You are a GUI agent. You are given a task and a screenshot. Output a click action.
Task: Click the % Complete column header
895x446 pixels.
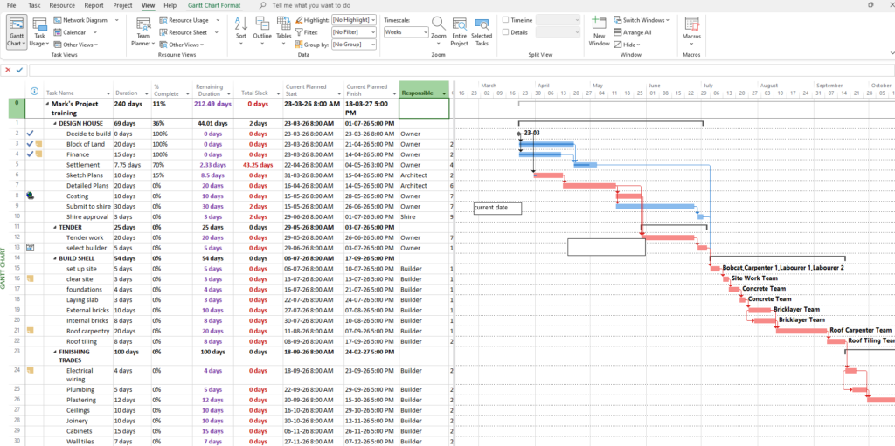coord(170,90)
